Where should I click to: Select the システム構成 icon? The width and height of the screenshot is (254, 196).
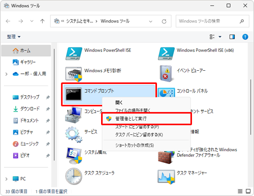[74, 155]
